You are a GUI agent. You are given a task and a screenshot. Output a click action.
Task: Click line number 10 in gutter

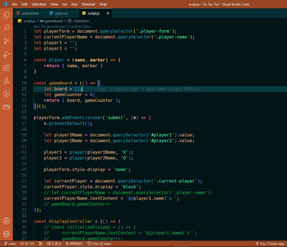pos(24,83)
